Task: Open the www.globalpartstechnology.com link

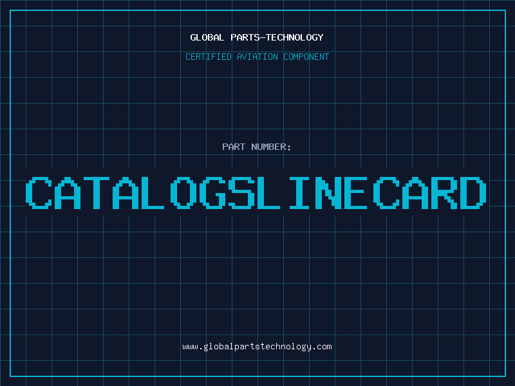Action: point(257,347)
